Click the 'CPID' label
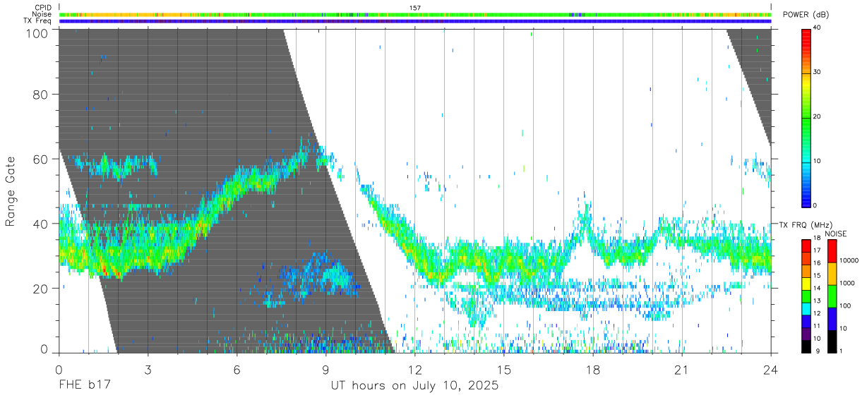 click(42, 8)
